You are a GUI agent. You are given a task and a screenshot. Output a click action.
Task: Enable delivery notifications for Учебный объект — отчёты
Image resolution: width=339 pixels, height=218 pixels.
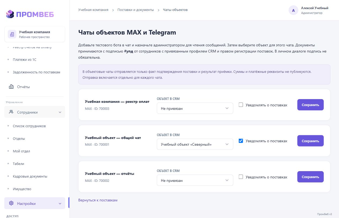241,177
